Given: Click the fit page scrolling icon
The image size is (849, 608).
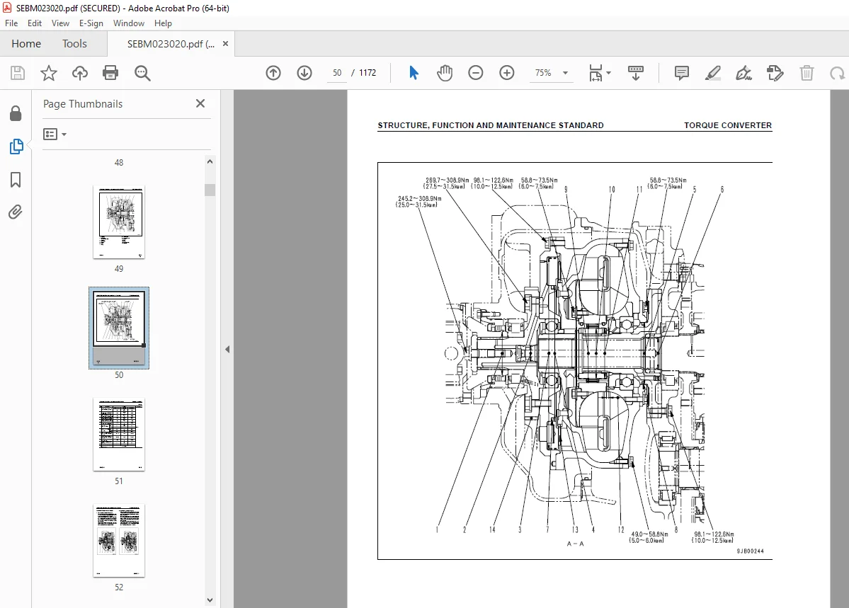Looking at the screenshot, I should [x=596, y=72].
